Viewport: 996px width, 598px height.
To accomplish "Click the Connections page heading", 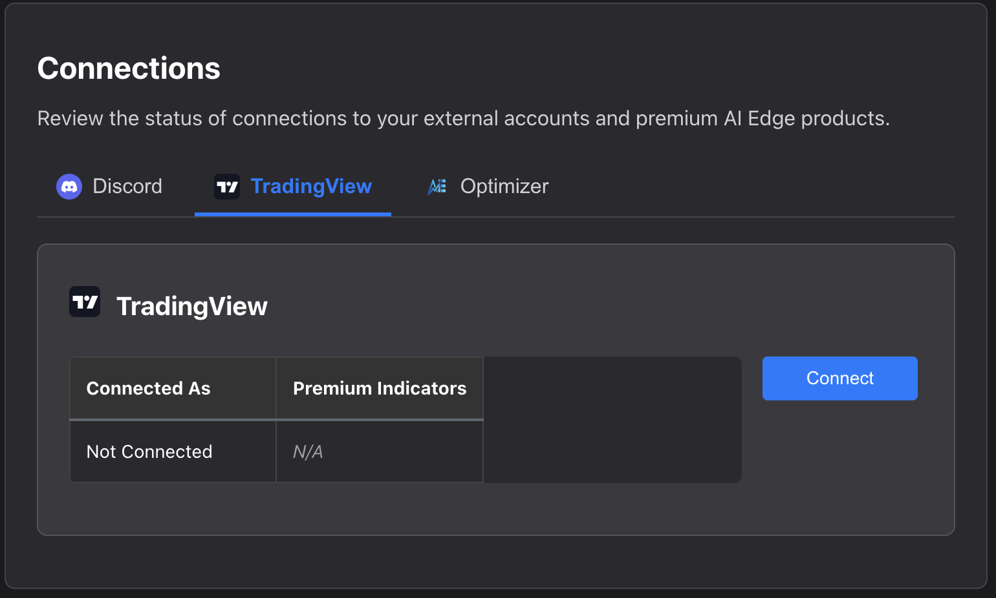I will coord(128,68).
